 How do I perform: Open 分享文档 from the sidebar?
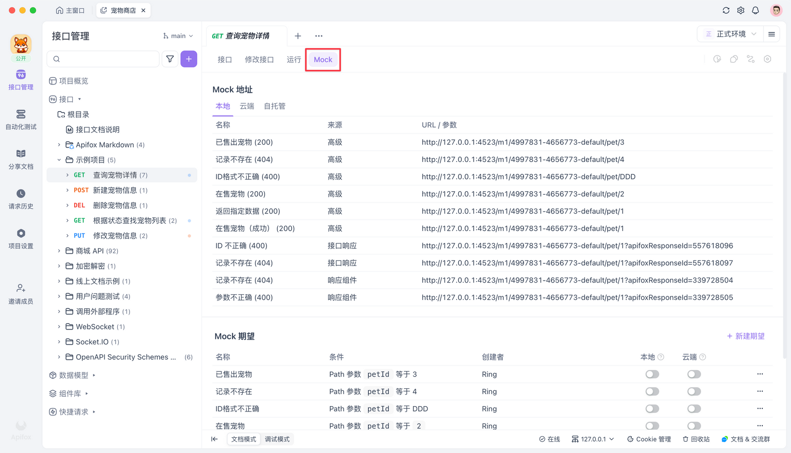[20, 158]
